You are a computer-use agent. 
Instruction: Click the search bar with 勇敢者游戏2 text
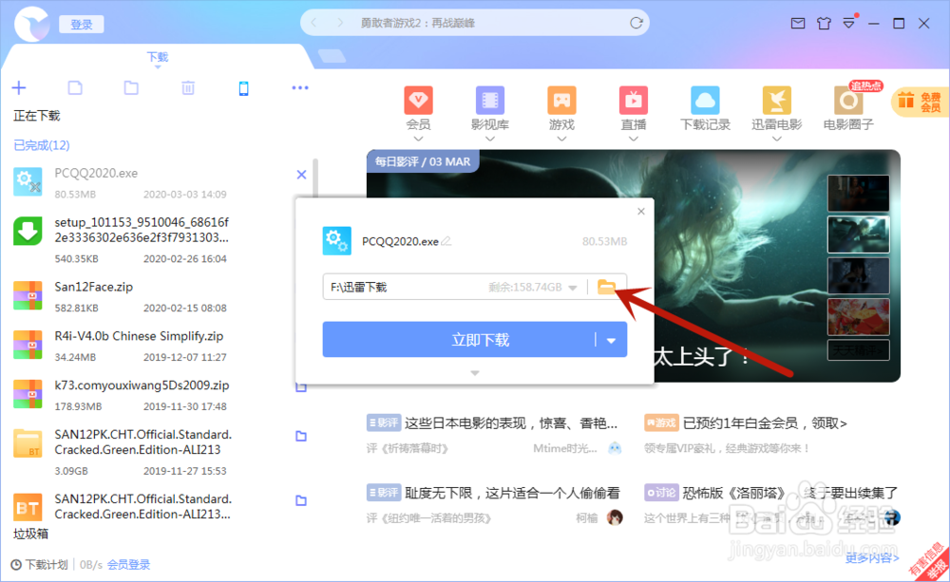click(x=475, y=23)
